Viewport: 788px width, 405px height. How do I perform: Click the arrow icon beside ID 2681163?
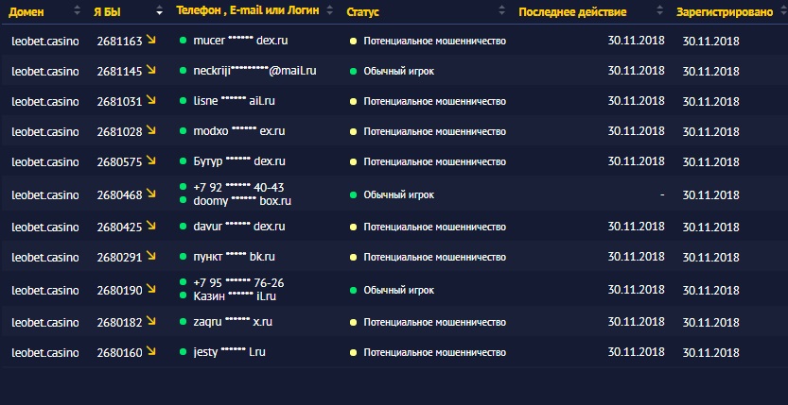pos(151,41)
